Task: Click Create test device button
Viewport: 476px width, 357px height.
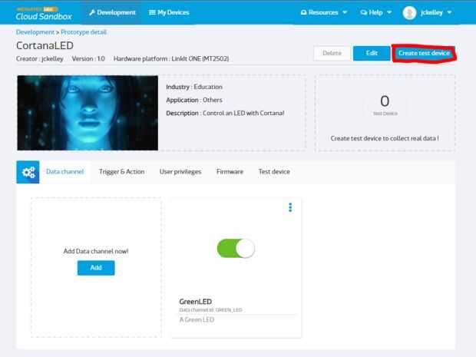Action: [424, 53]
